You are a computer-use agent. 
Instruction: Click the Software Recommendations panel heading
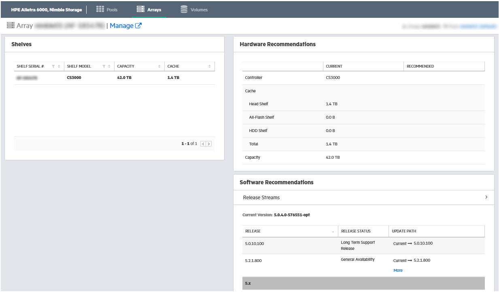[x=276, y=182]
